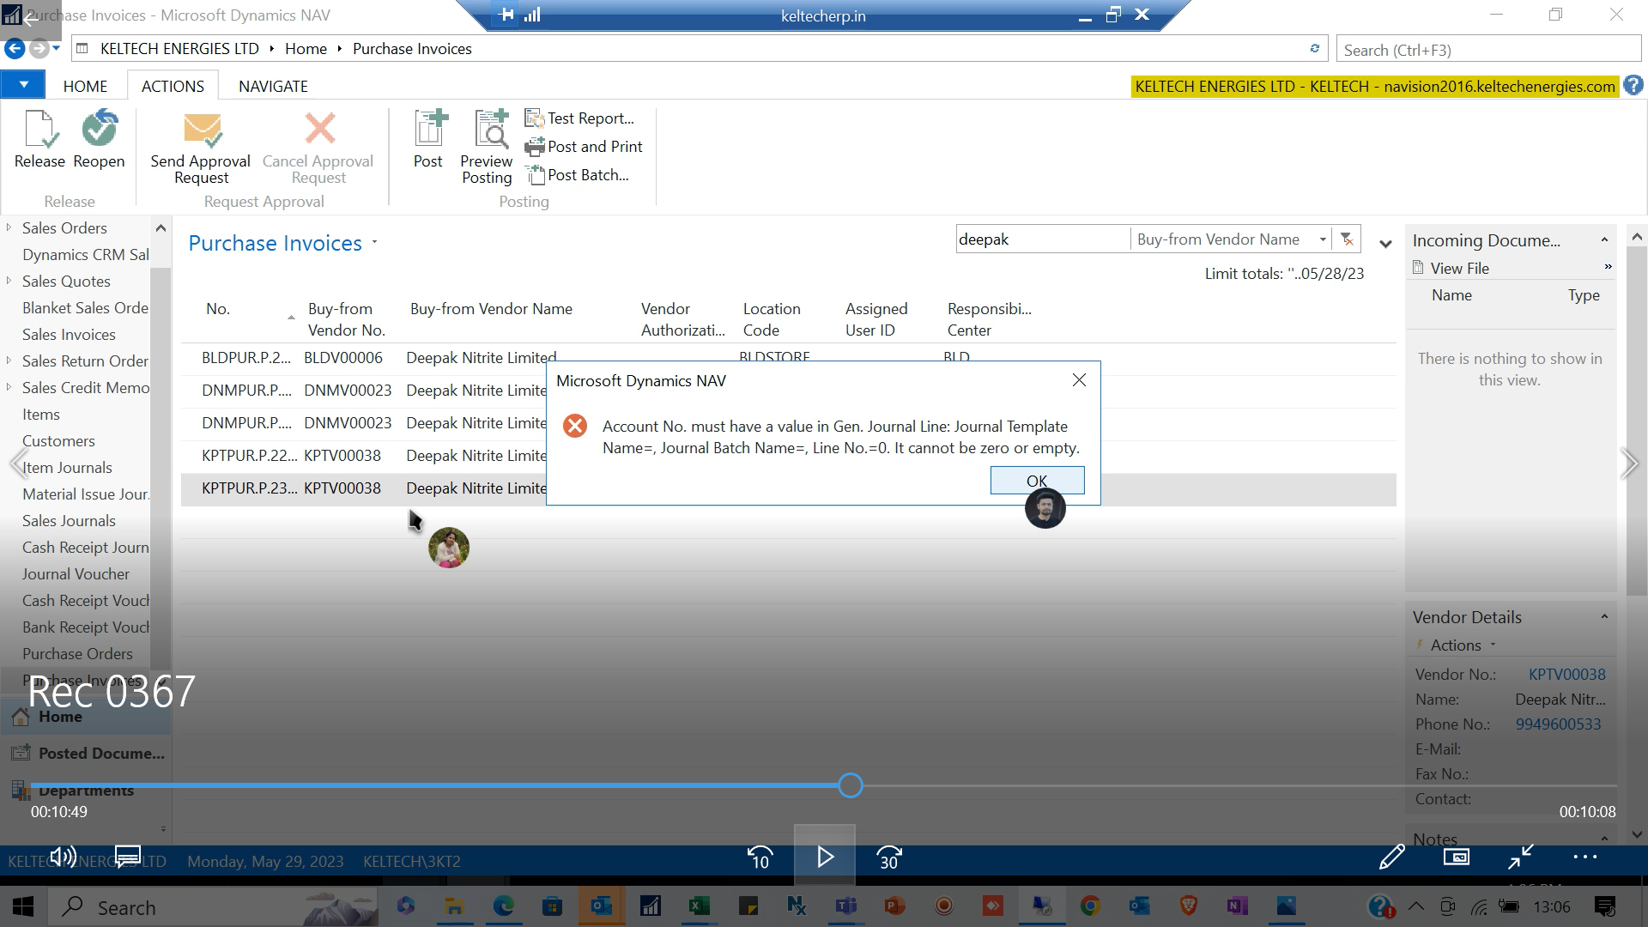Open the Buy-from Vendor Name filter dropdown
The height and width of the screenshot is (927, 1648).
[1324, 239]
